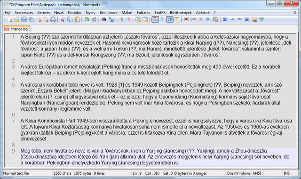
Task: Start macro recording with red dot
Action: (x=186, y=19)
